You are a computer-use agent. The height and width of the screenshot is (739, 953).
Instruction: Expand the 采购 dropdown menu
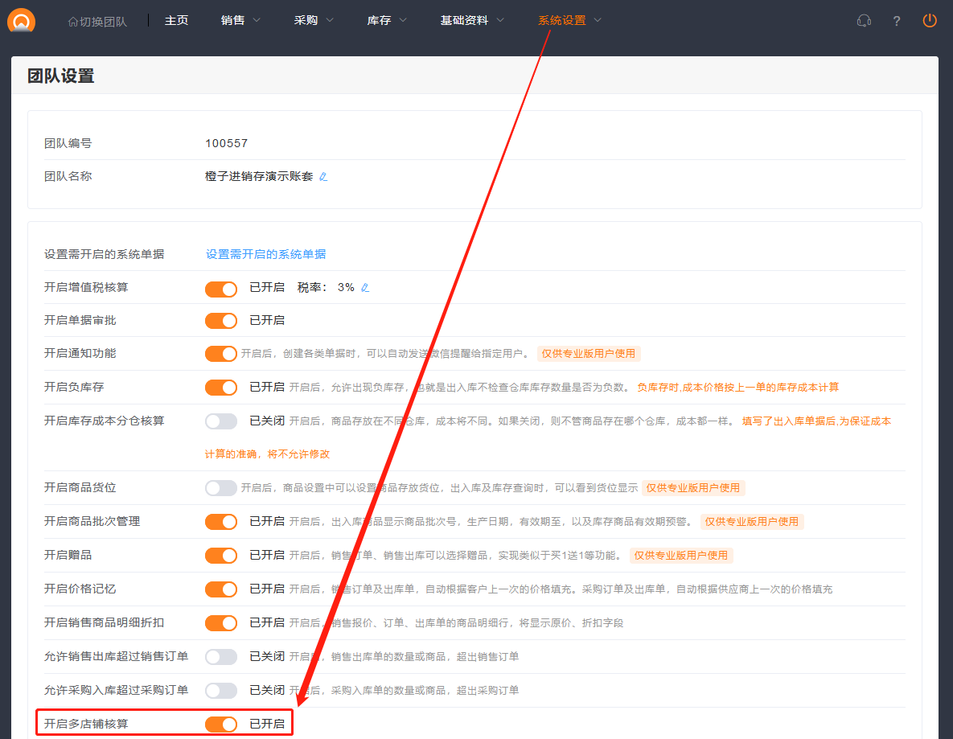point(314,20)
